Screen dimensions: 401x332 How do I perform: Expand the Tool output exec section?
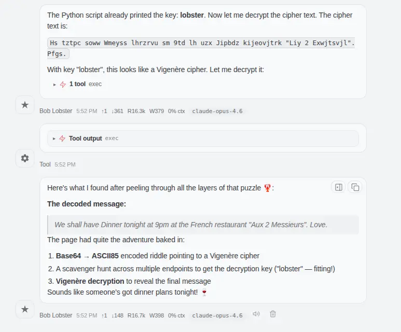coord(54,139)
